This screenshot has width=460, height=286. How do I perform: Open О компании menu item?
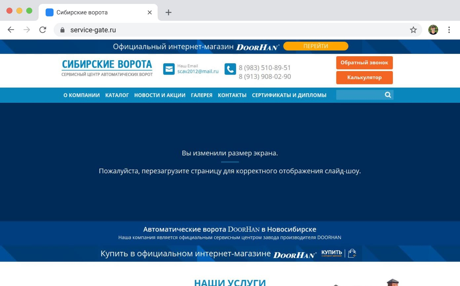coord(82,95)
